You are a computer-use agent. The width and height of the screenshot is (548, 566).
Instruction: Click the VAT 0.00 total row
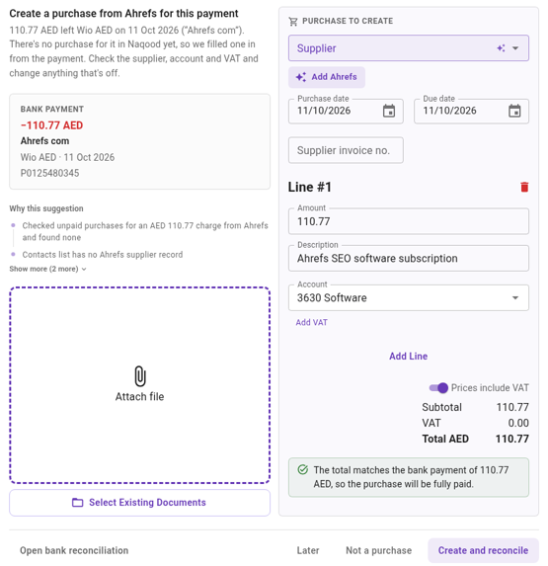tap(475, 423)
